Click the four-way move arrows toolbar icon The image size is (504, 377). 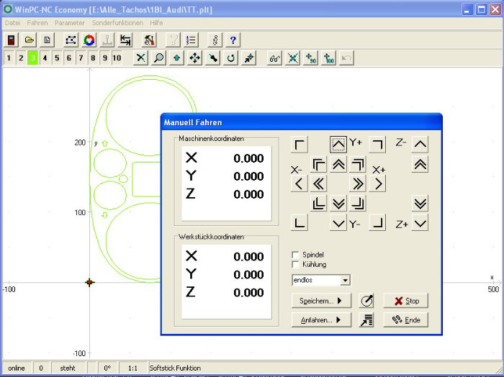tap(194, 58)
